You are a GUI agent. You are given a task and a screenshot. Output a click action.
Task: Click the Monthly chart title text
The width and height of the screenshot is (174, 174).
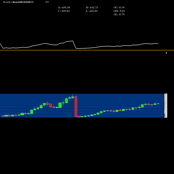(18, 2)
